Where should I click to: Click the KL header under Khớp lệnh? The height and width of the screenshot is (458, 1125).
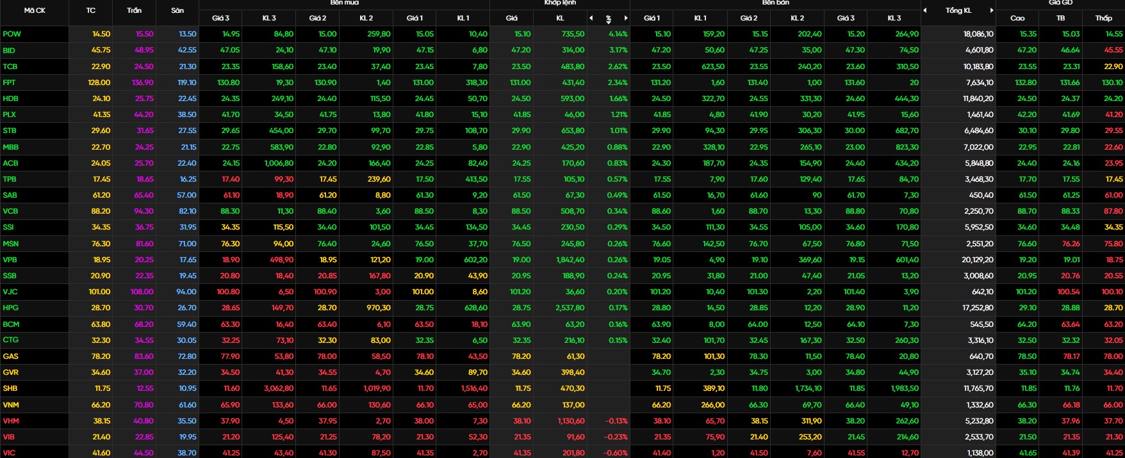pos(560,18)
